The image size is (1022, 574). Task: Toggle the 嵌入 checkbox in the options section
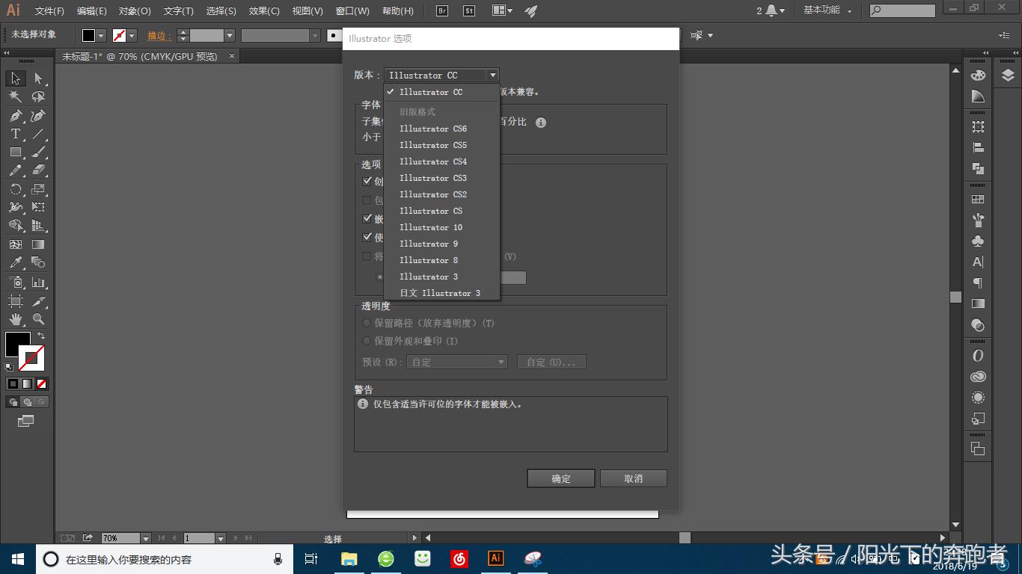click(x=367, y=218)
